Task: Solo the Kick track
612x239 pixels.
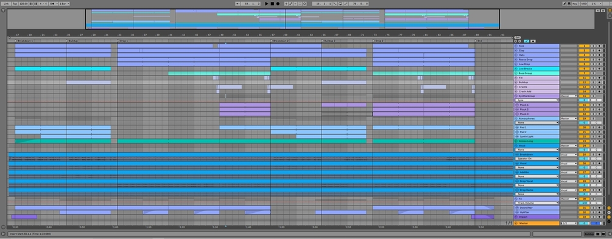Action: (593, 46)
